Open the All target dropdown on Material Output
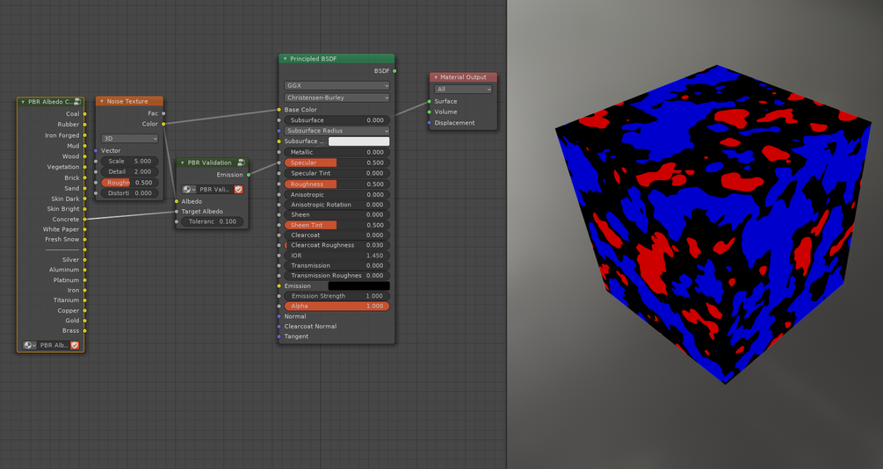This screenshot has width=883, height=469. (x=463, y=89)
